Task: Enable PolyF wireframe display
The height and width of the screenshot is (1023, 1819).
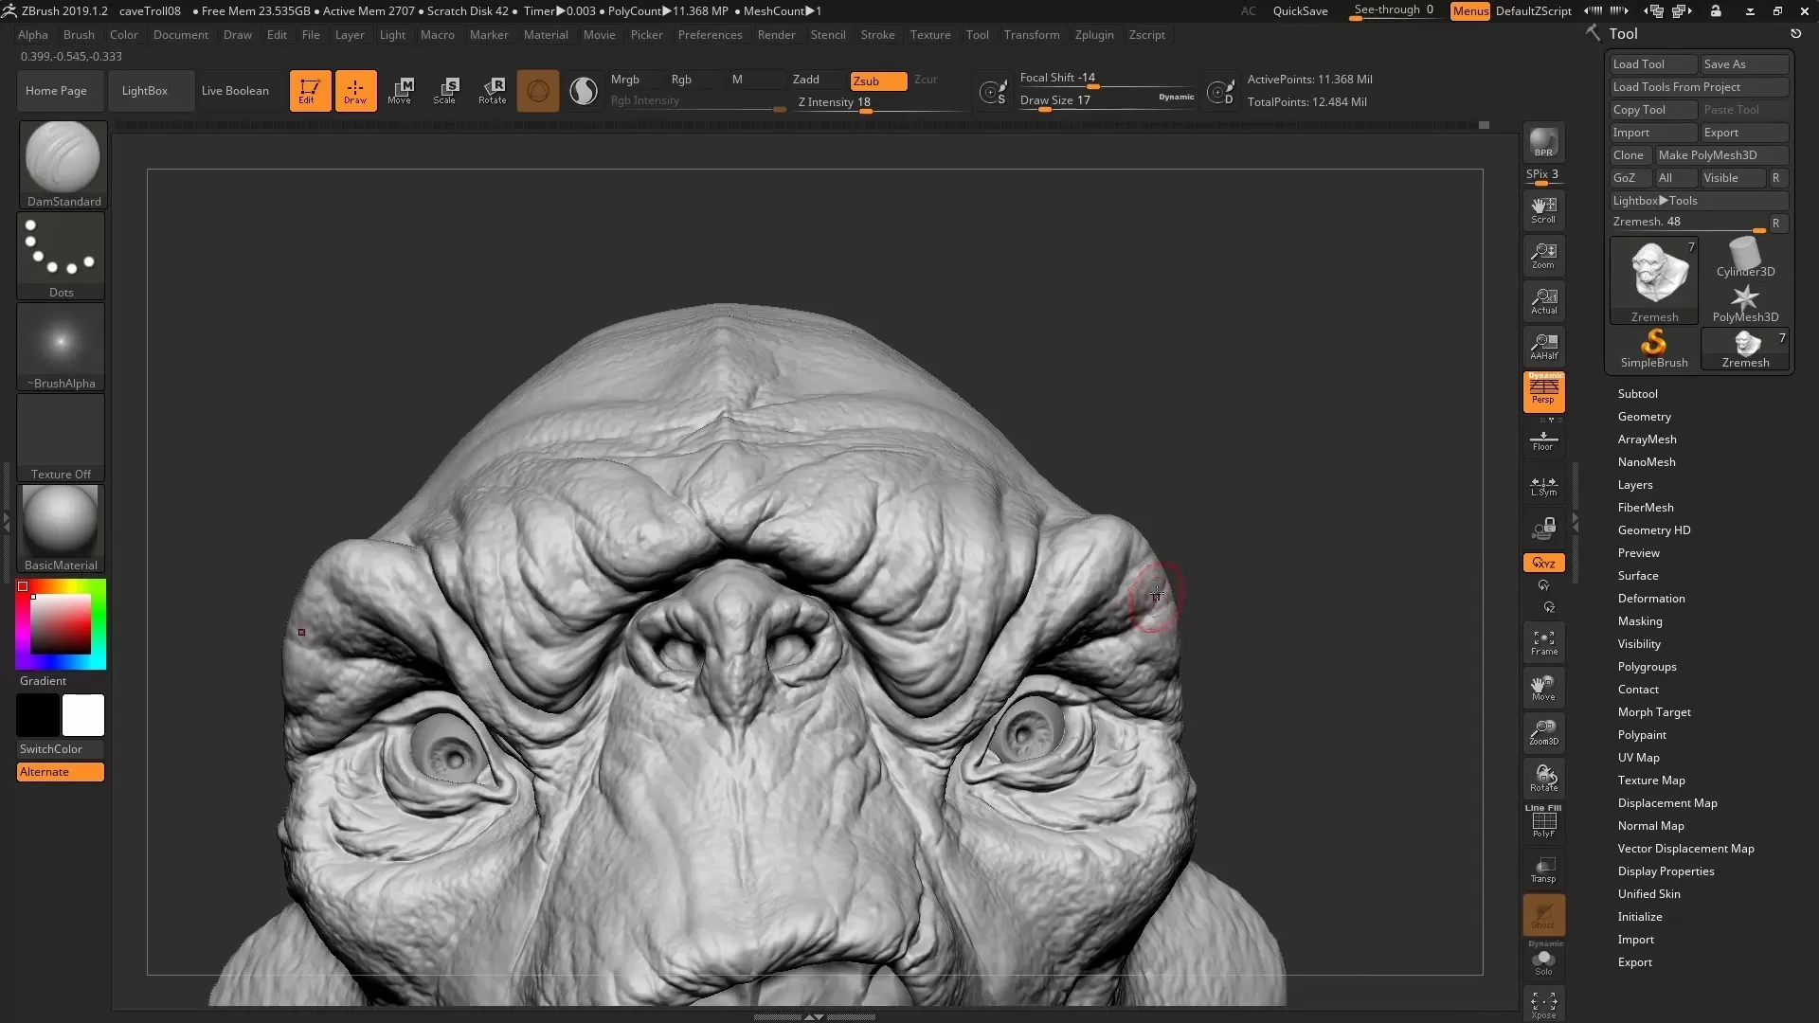Action: click(x=1543, y=820)
